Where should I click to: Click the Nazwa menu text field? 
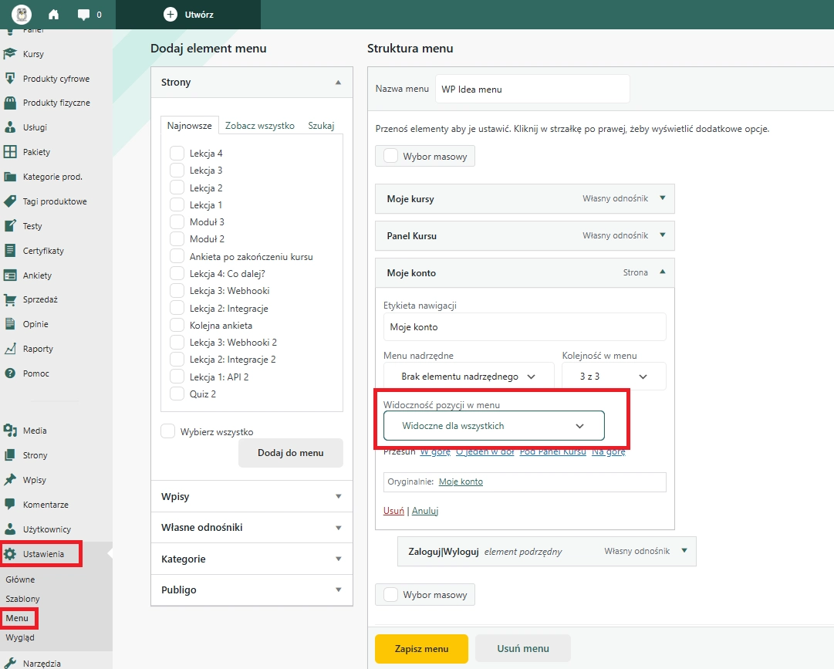[x=532, y=89]
